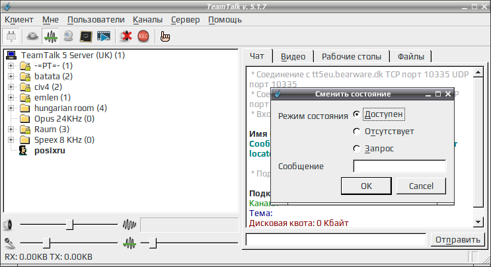Viewport: 491px width, 267px height.
Task: Click the locked folder icon of -=PT=-
Action: click(25, 66)
